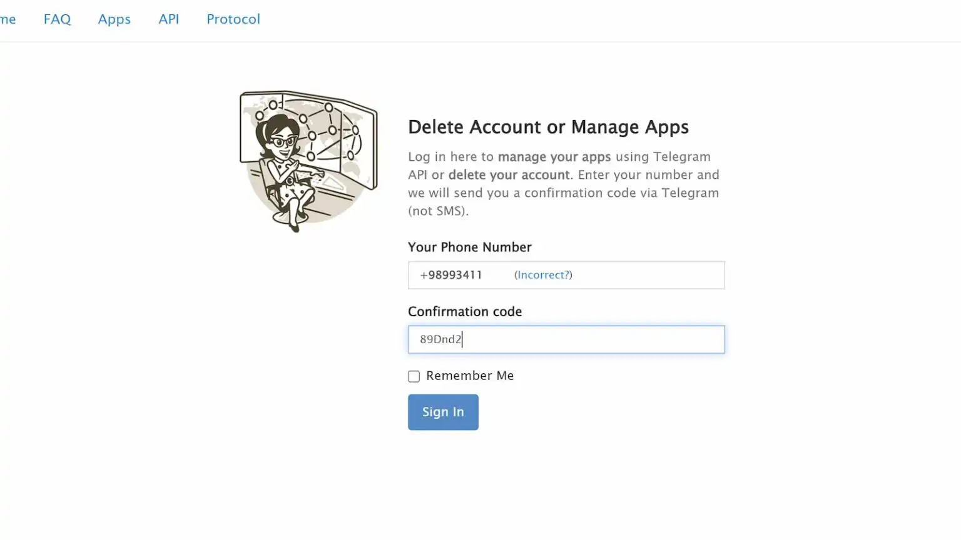Click the +98993411 phone number text
The width and height of the screenshot is (961, 540).
[x=451, y=275]
